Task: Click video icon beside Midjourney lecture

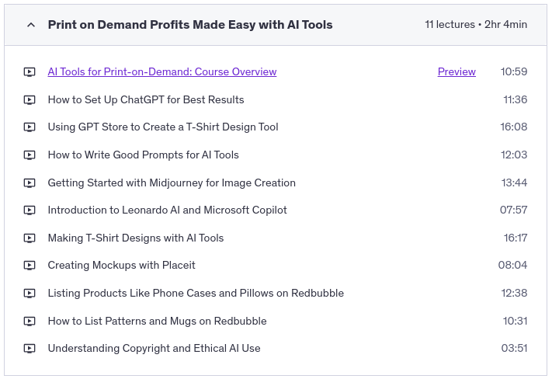Action: tap(30, 183)
